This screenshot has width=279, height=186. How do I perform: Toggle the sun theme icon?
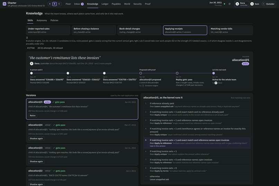point(229,4)
